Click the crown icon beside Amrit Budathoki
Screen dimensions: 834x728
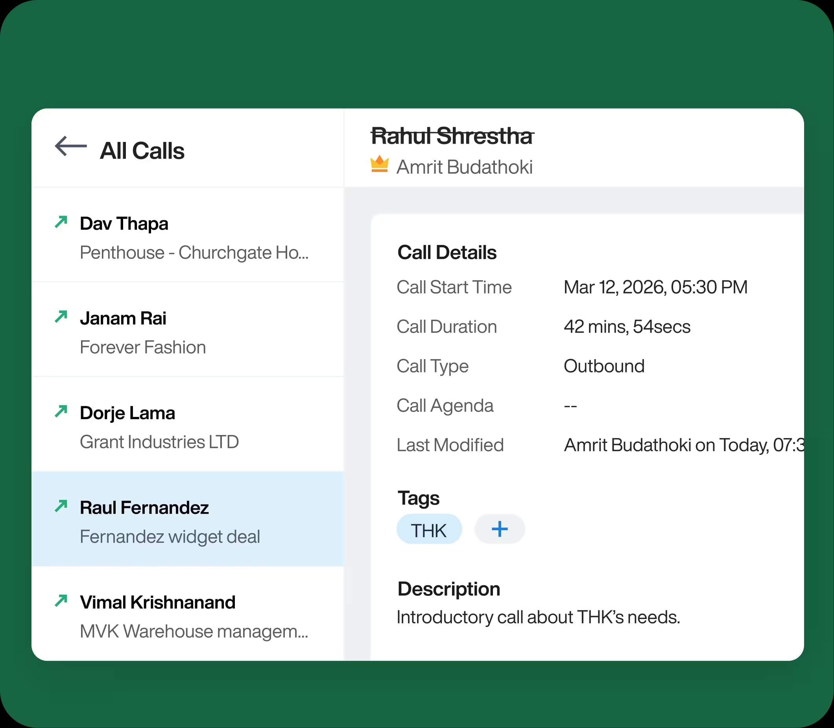pos(379,164)
